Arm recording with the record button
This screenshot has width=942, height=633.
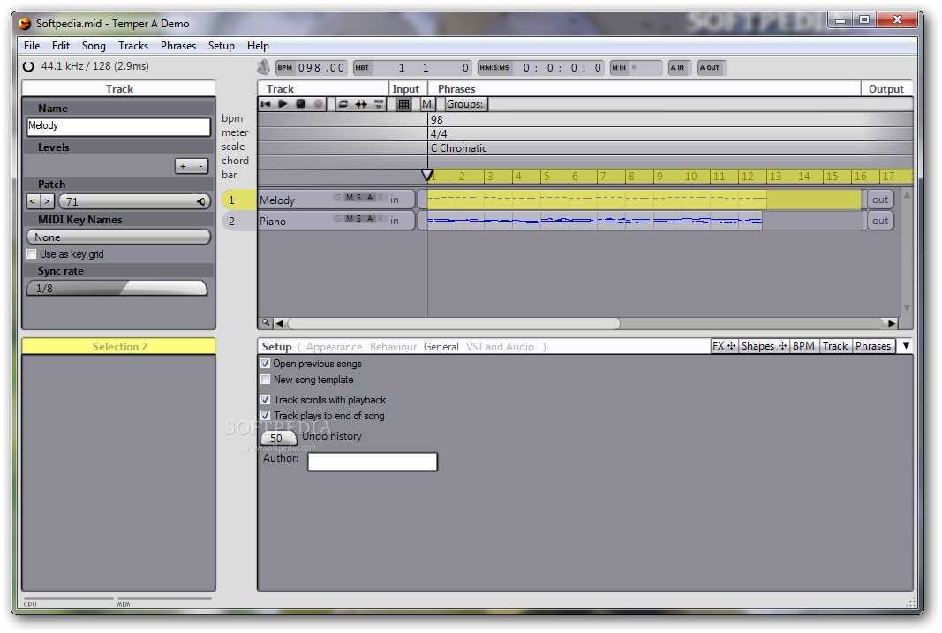pyautogui.click(x=319, y=104)
